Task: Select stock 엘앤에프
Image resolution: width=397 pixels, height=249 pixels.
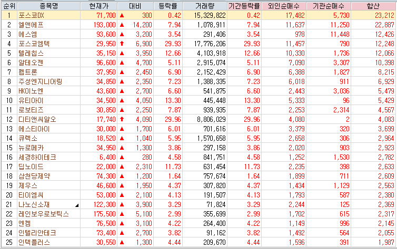Action: pyautogui.click(x=31, y=25)
